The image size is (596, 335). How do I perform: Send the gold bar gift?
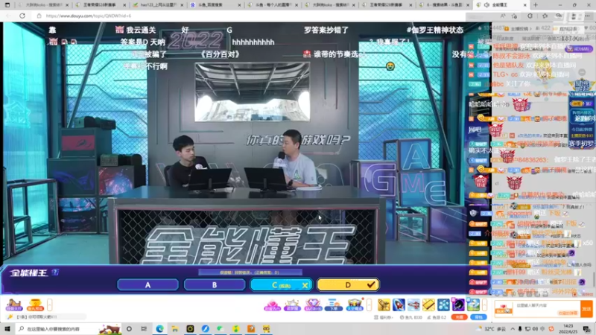[428, 304]
